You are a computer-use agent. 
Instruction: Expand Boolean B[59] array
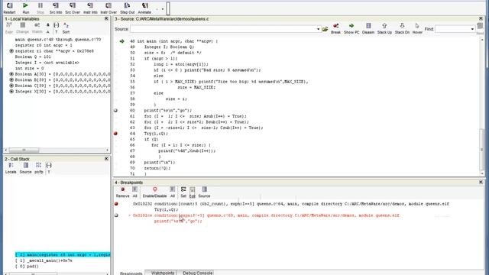[x=11, y=79]
